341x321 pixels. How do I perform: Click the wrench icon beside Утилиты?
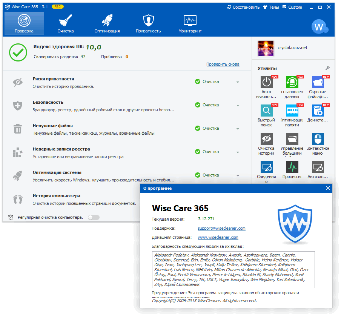tap(327, 68)
